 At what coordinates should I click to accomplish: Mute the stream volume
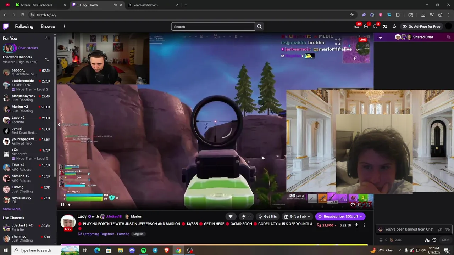pyautogui.click(x=70, y=205)
